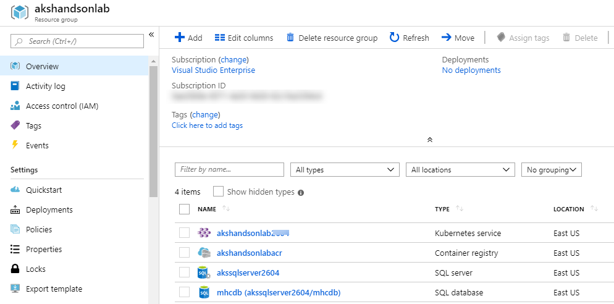Click the sidebar vertical scrollbar thumb
The height and width of the screenshot is (304, 614).
pos(153,131)
